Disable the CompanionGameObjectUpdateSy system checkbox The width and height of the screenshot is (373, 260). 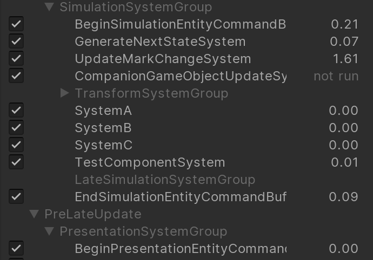click(16, 76)
